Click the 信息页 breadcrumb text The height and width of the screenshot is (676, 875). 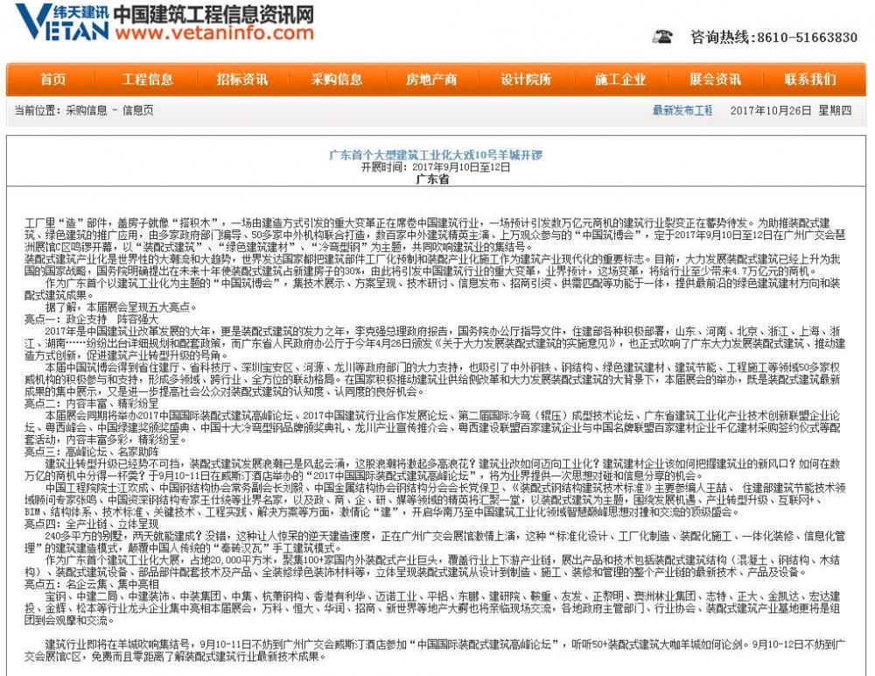pyautogui.click(x=137, y=110)
